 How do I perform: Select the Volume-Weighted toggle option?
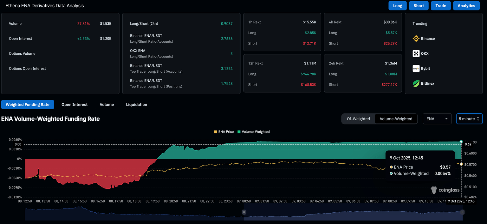396,119
